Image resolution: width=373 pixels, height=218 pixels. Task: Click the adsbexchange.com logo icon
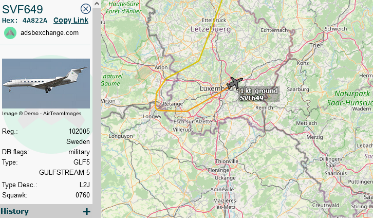click(10, 33)
